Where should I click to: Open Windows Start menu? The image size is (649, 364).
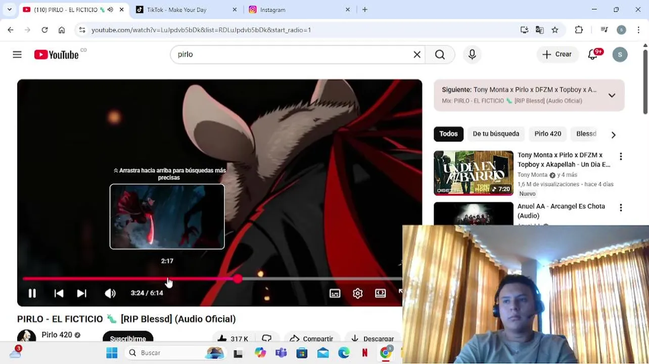coord(112,353)
